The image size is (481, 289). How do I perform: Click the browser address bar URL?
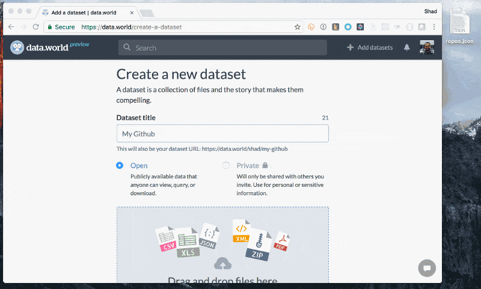[131, 27]
